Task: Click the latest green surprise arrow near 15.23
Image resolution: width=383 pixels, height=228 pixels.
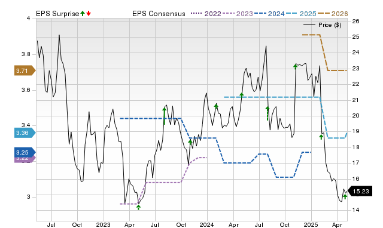Action: point(345,196)
